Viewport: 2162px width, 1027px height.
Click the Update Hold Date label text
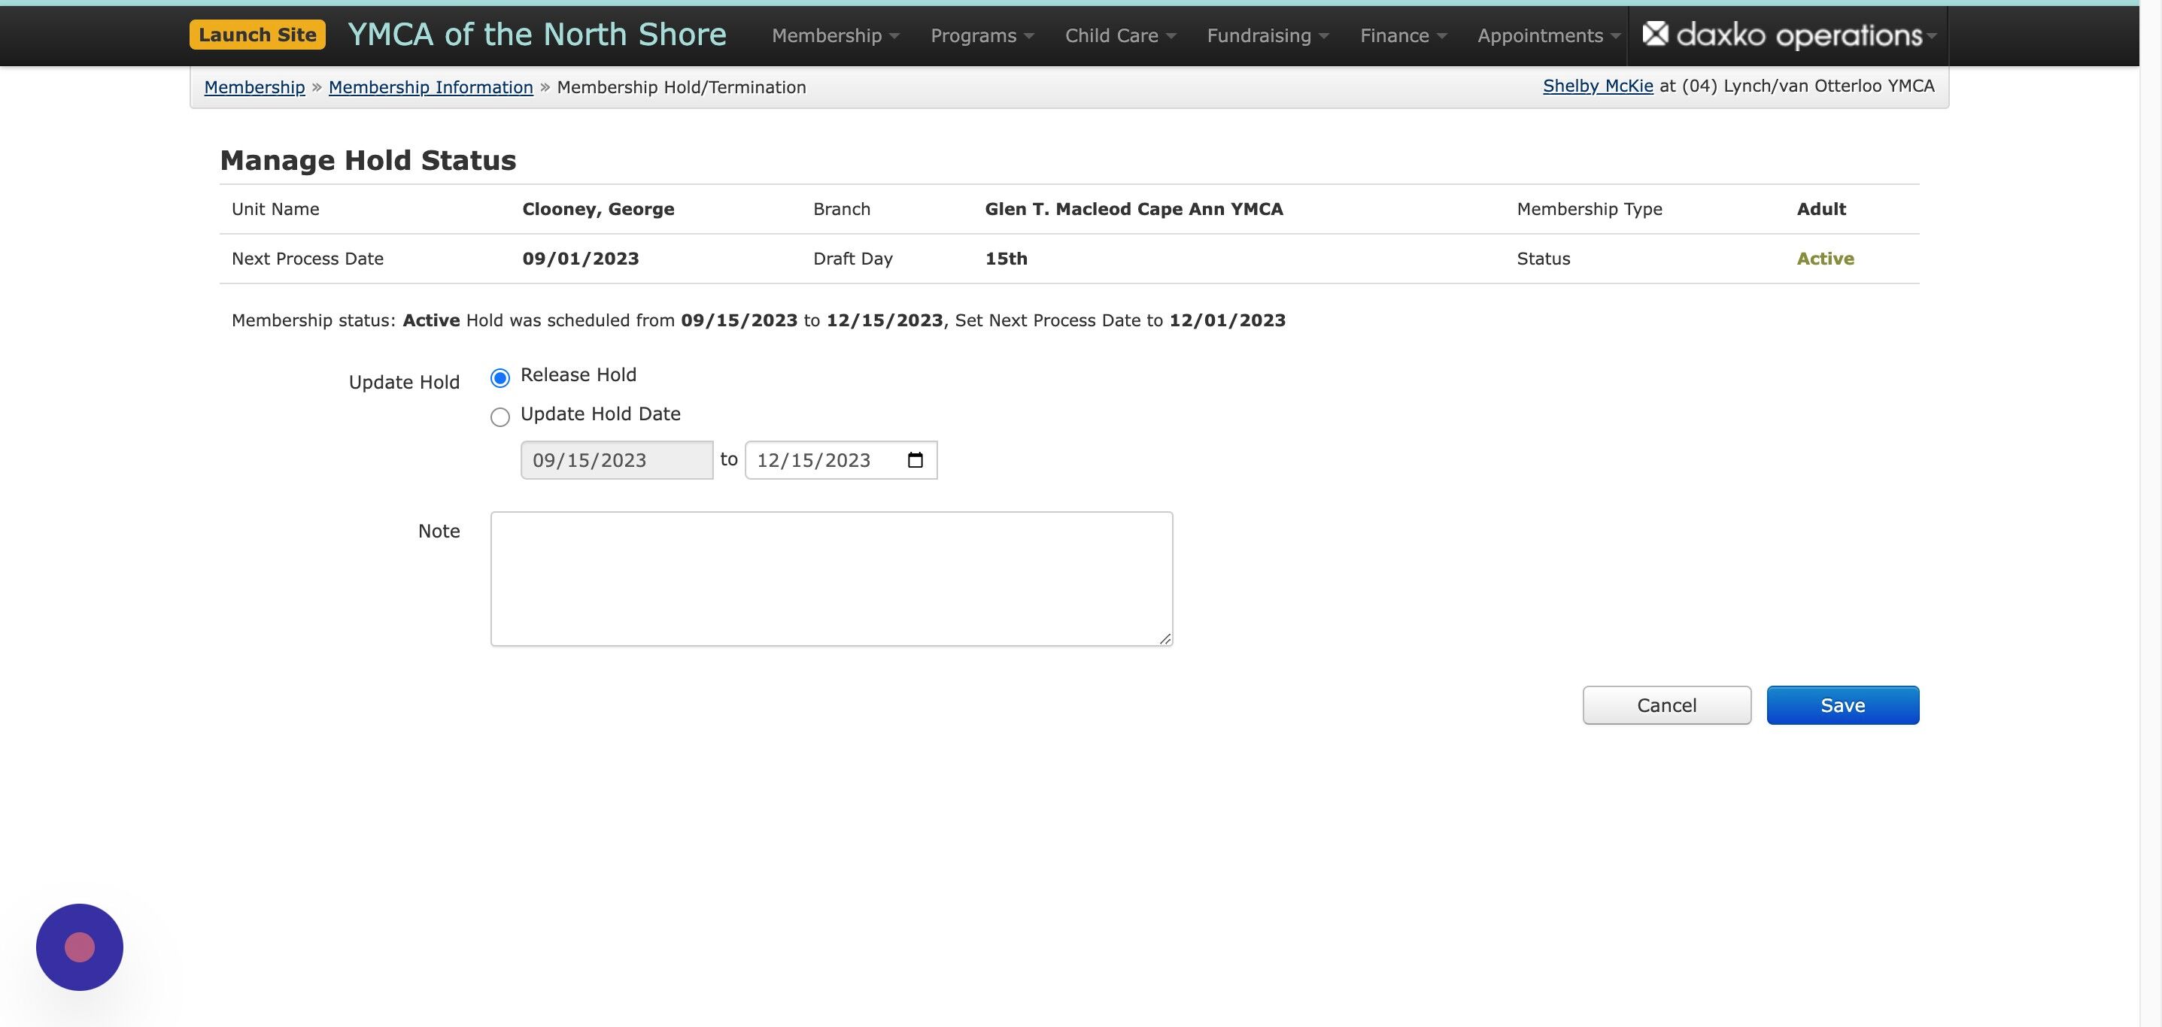pos(600,414)
